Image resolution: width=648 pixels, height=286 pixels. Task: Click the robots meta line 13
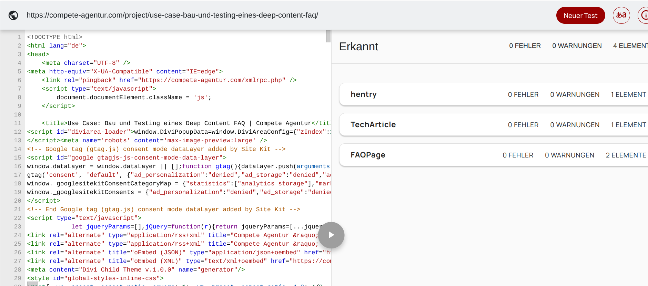[147, 140]
